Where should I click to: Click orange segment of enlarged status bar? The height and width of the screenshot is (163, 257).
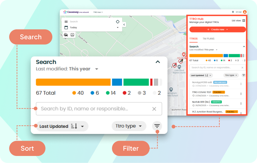[x=73, y=82]
